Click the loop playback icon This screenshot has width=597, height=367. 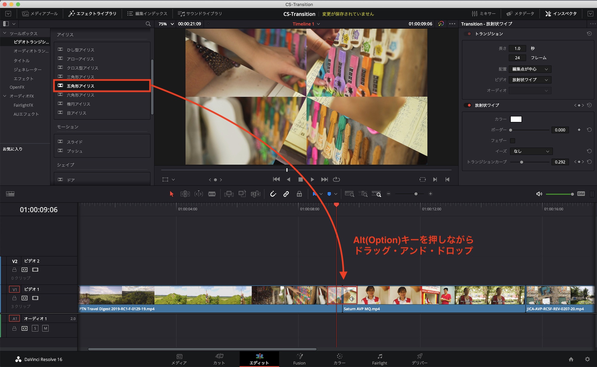tap(336, 179)
